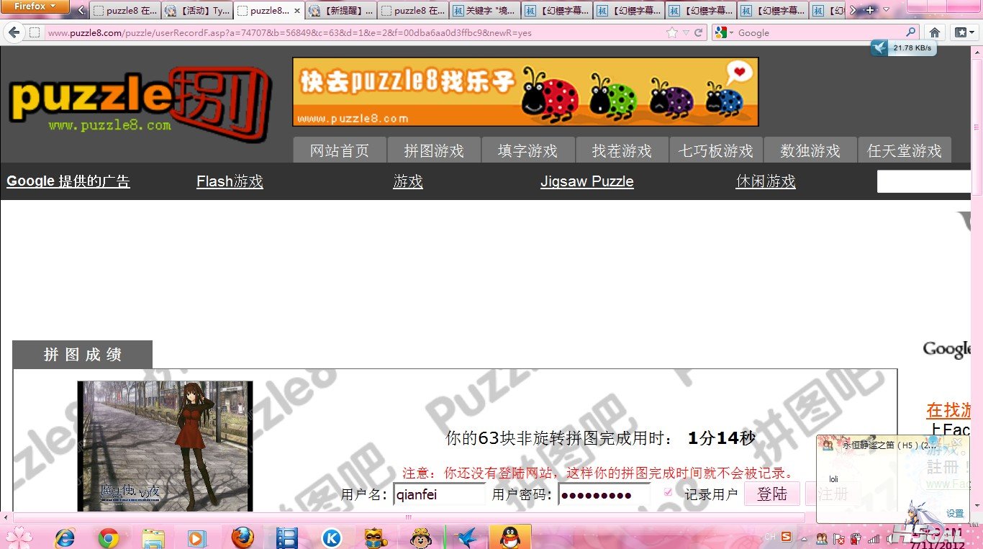983x549 pixels.
Task: Open the monkey face app on taskbar
Action: coord(420,537)
